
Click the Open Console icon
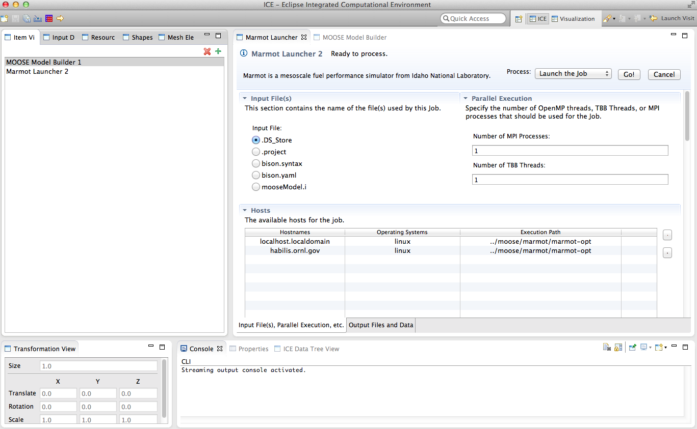[659, 348]
